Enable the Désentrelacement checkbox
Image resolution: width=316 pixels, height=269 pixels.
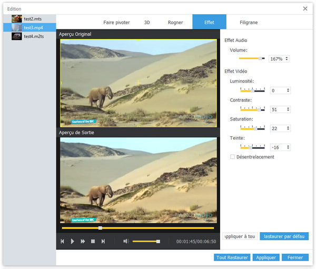coord(233,157)
